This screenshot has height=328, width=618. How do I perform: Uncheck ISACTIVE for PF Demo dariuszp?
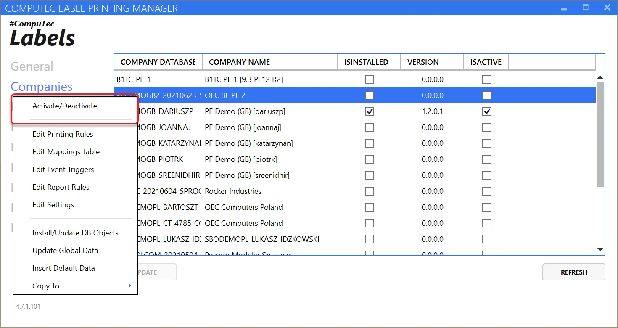point(486,111)
